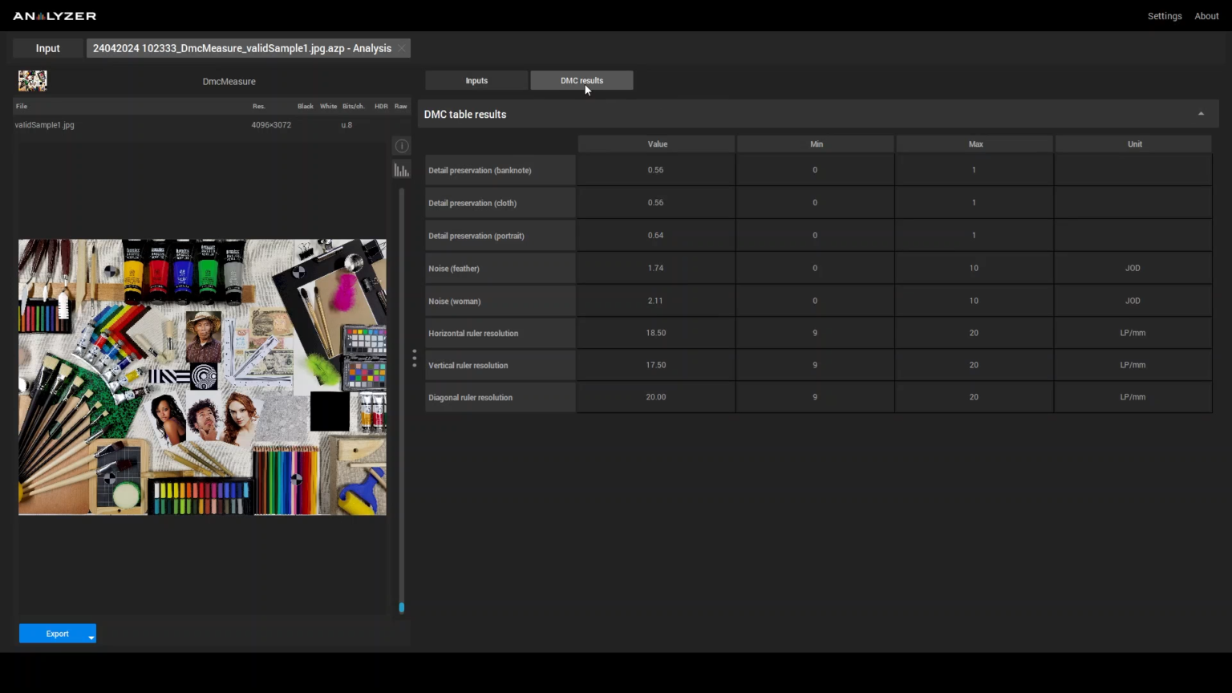Open the Input tab
This screenshot has height=693, width=1232.
pyautogui.click(x=47, y=48)
